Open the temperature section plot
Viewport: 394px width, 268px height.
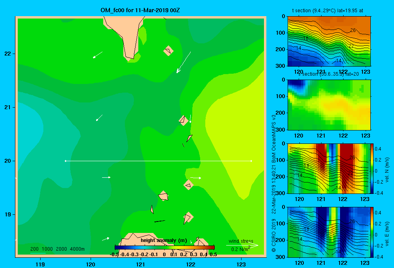pyautogui.click(x=329, y=41)
